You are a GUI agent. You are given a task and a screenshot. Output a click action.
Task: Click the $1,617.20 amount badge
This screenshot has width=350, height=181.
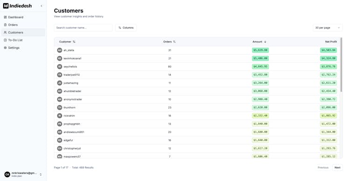[x=260, y=148]
